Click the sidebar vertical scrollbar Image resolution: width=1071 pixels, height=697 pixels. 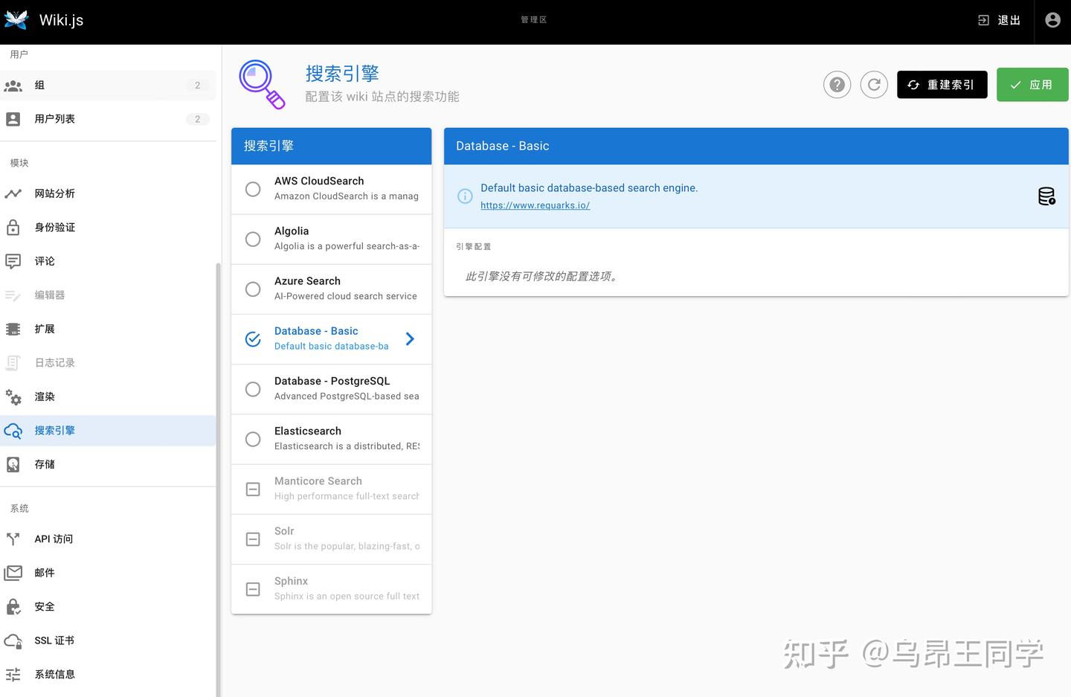click(218, 479)
